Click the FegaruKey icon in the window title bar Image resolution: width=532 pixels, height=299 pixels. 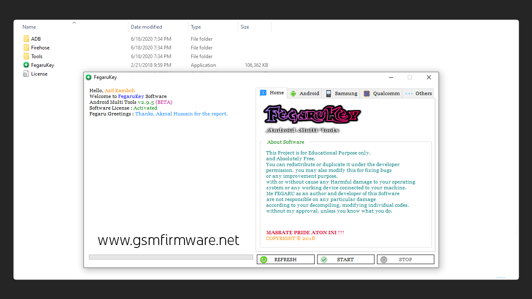pyautogui.click(x=89, y=77)
